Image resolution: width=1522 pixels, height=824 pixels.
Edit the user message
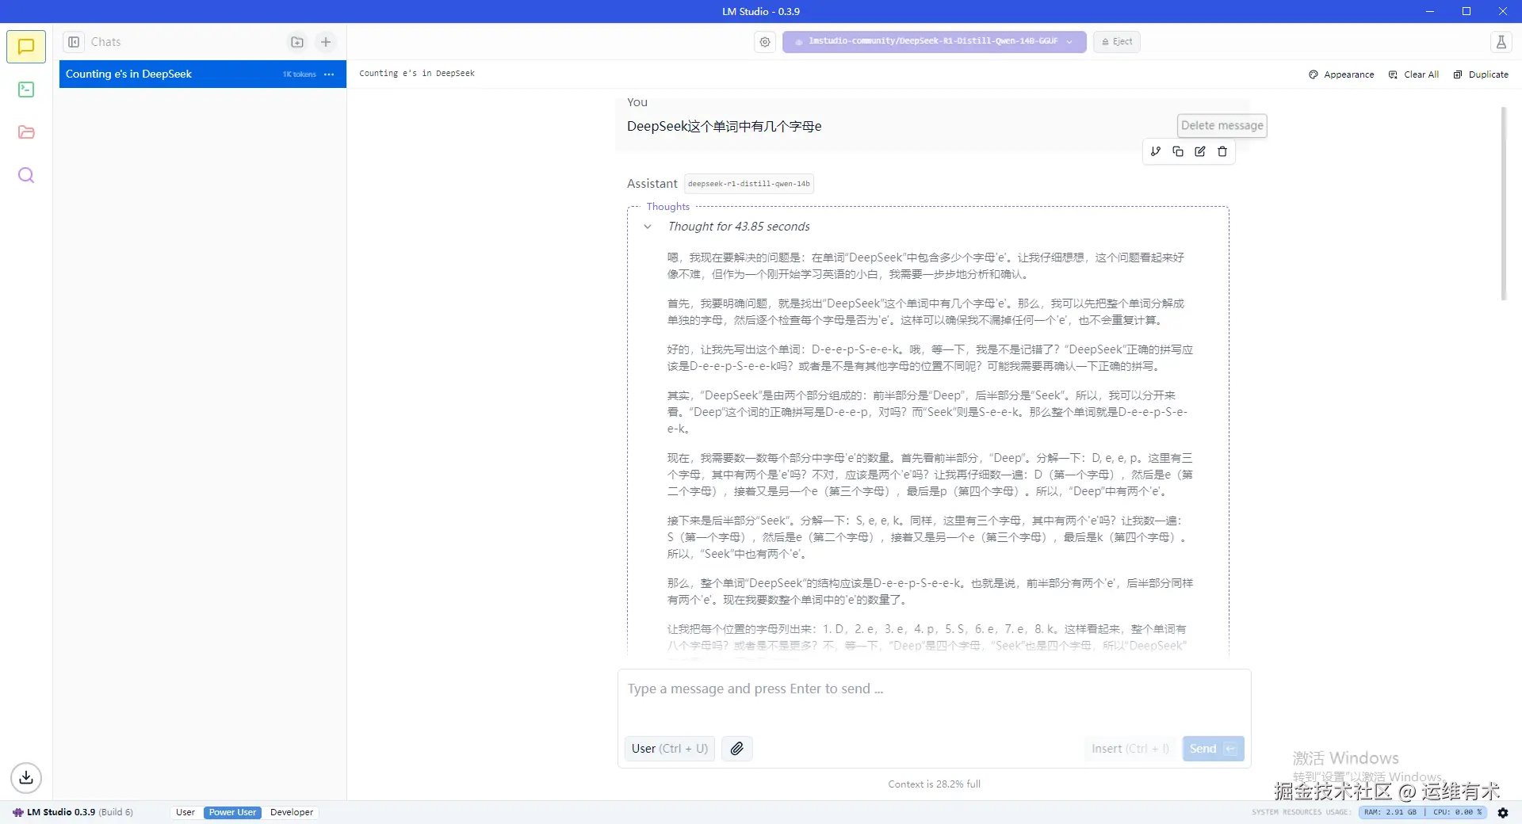pos(1200,151)
